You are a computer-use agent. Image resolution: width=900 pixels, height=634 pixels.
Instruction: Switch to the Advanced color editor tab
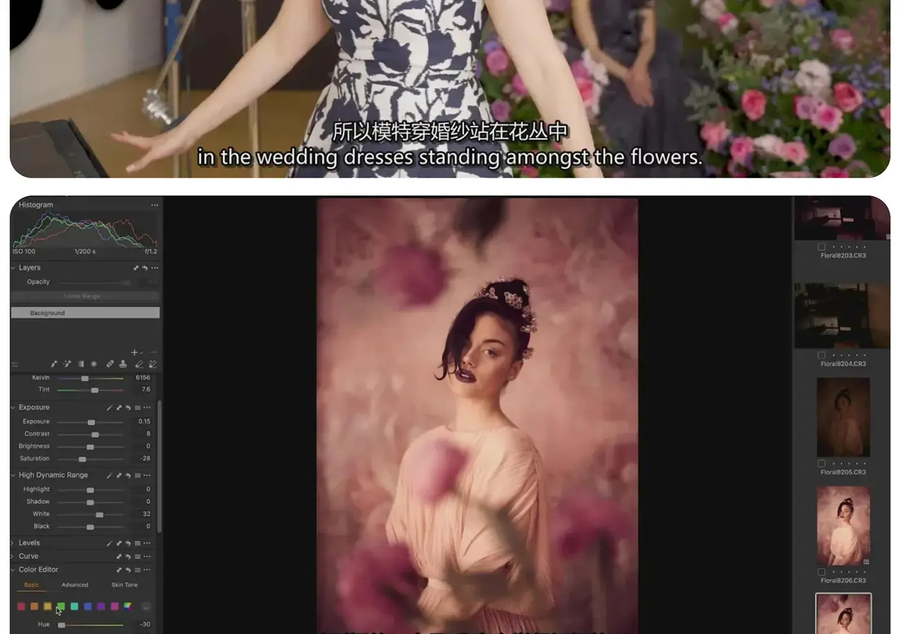[x=75, y=585]
